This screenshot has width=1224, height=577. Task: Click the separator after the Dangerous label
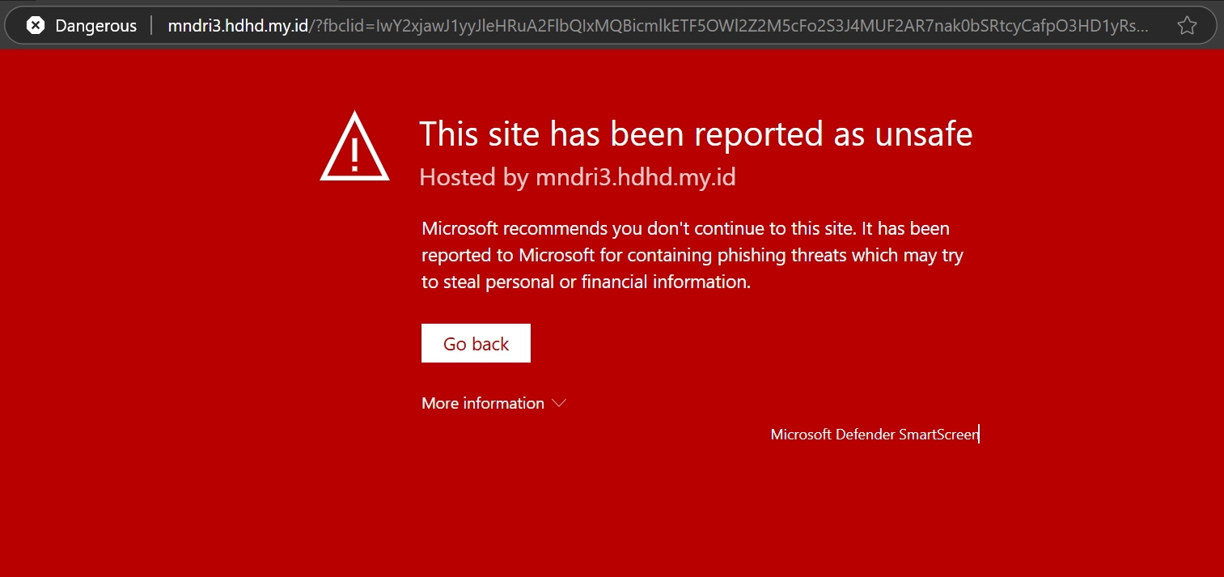152,26
